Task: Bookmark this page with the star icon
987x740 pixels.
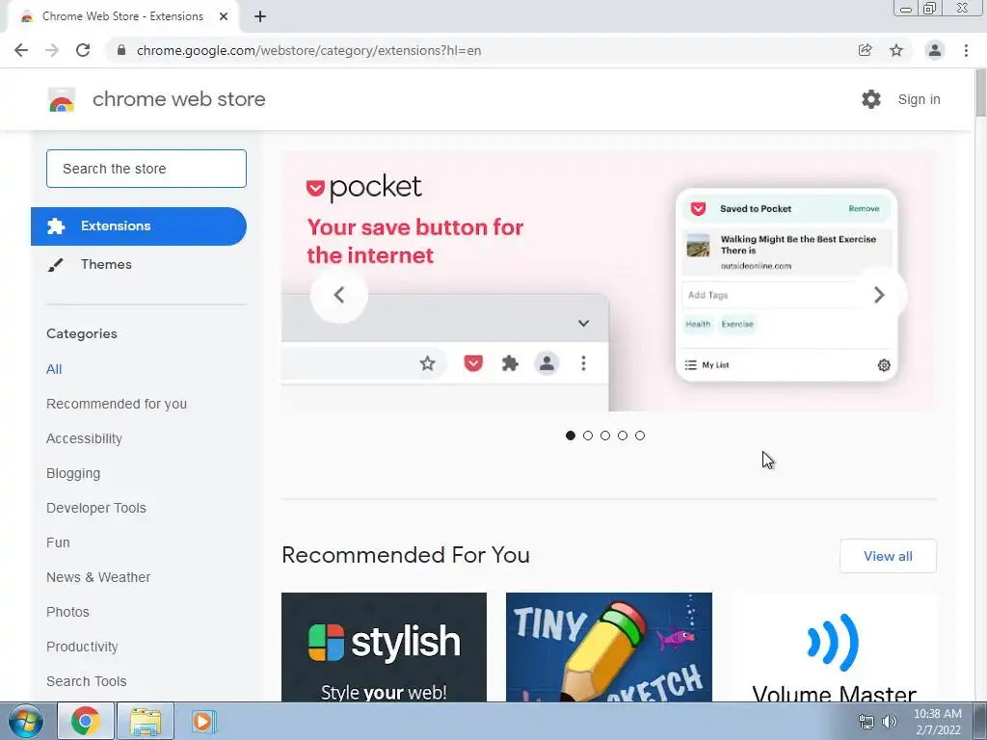Action: click(x=896, y=50)
